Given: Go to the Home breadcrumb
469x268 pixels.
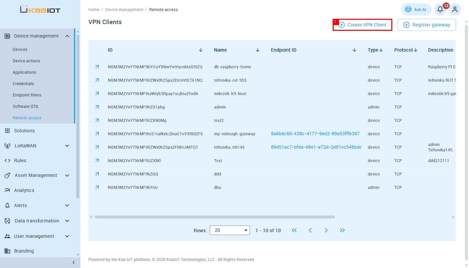Looking at the screenshot, I should tap(94, 10).
